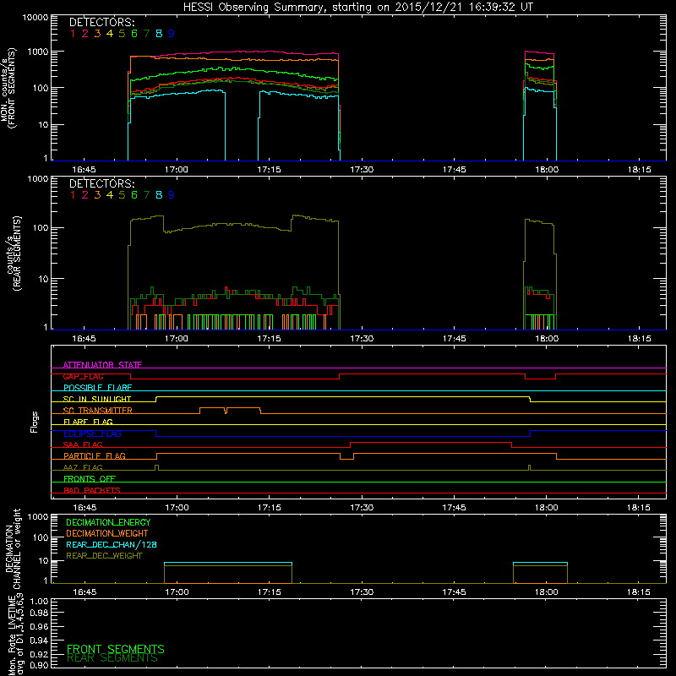Viewport: 676px width, 676px height.
Task: Click the FRONTS_OFF flag label
Action: [x=90, y=479]
